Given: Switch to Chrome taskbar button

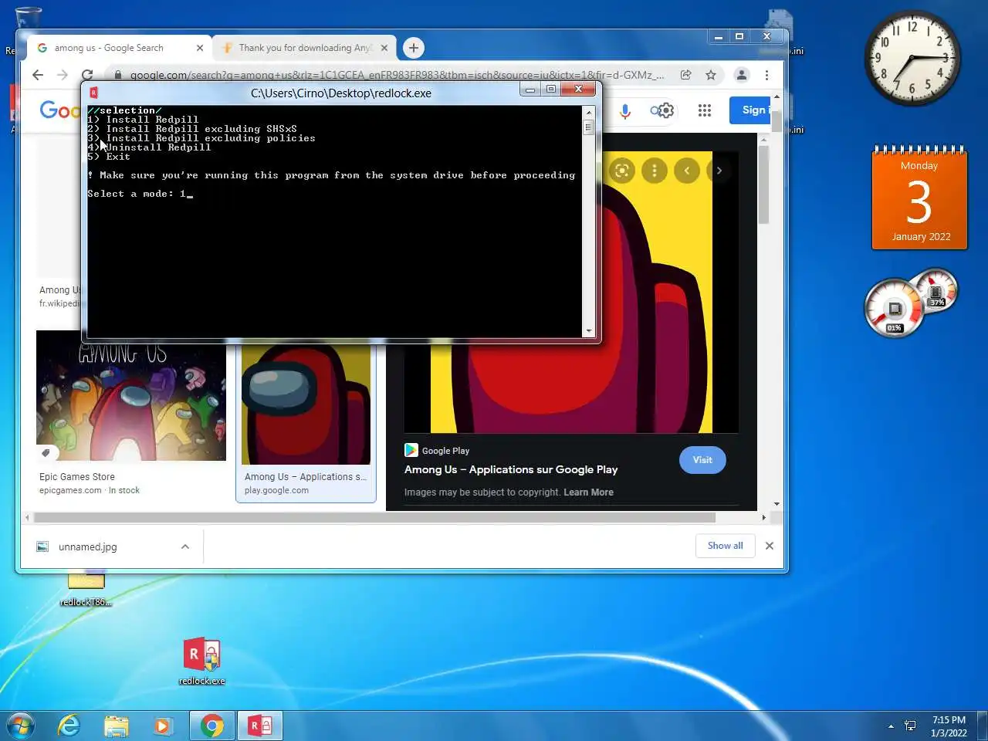Looking at the screenshot, I should point(212,726).
